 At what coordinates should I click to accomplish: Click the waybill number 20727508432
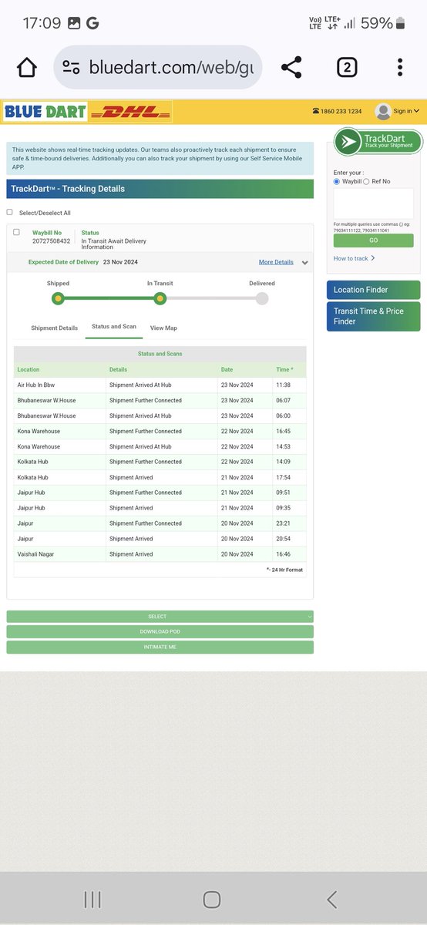51,241
